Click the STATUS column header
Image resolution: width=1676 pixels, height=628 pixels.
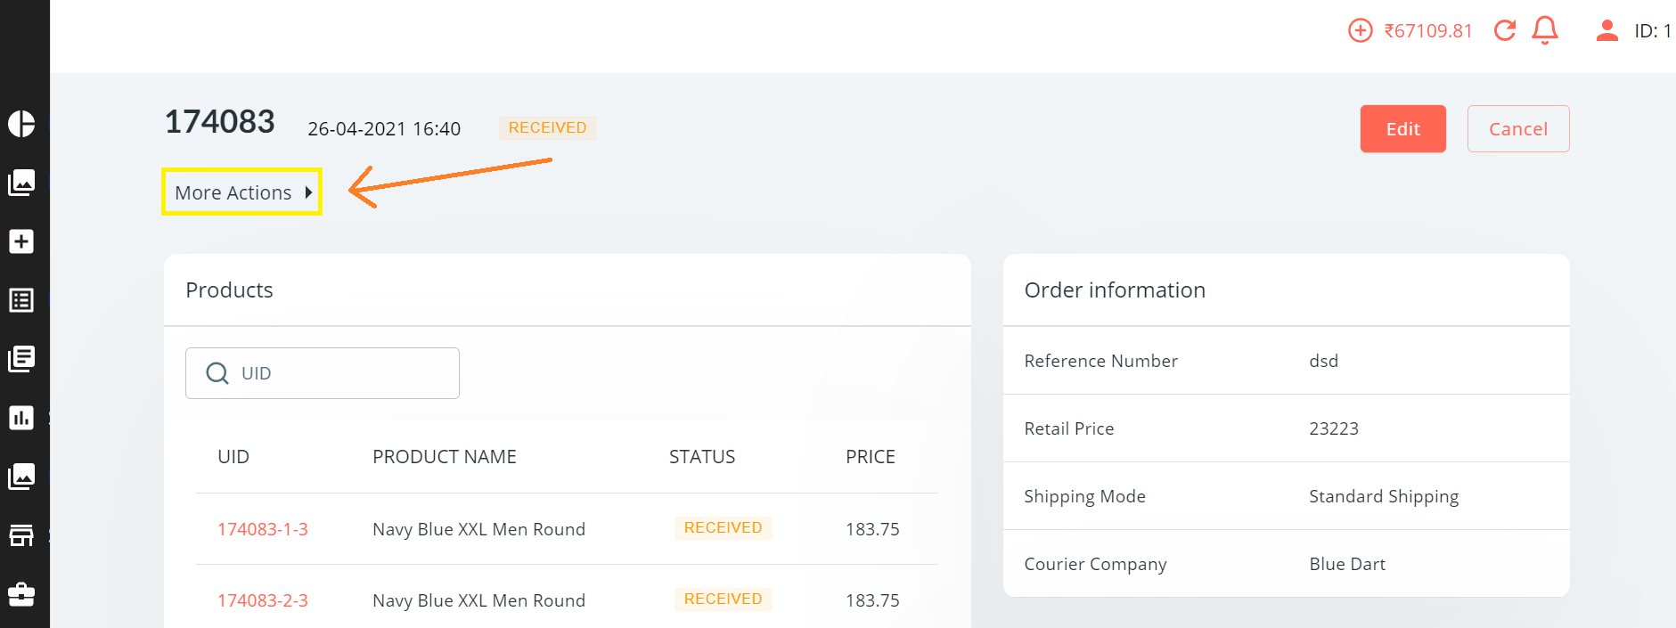pyautogui.click(x=702, y=457)
